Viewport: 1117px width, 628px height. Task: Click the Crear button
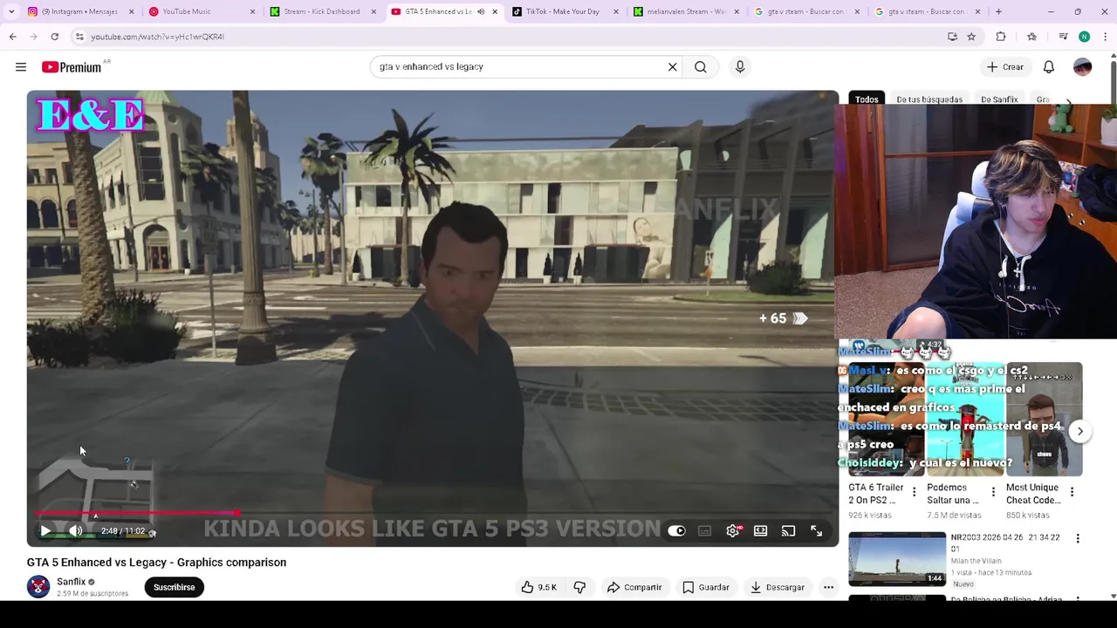pos(1004,67)
